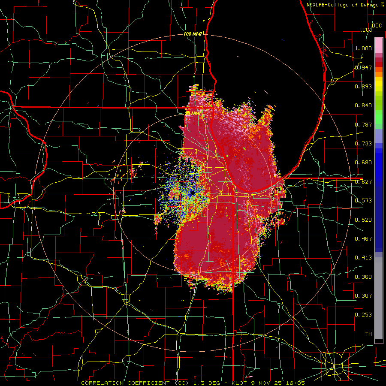The height and width of the screenshot is (386, 386).
Task: Click the DCC label above the color scale
Action: [377, 26]
